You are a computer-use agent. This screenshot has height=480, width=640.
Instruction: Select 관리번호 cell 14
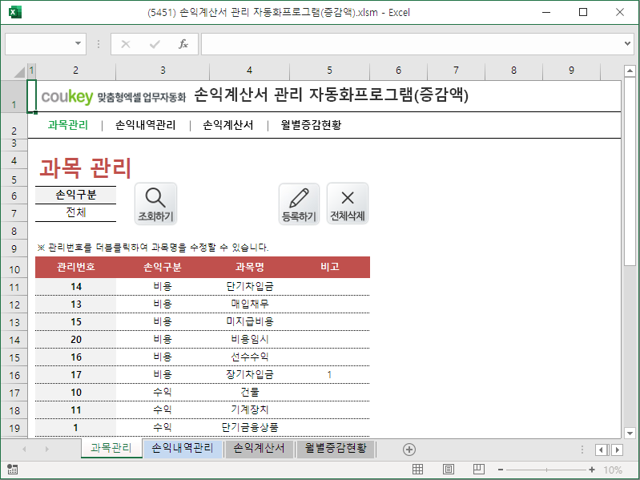click(76, 287)
